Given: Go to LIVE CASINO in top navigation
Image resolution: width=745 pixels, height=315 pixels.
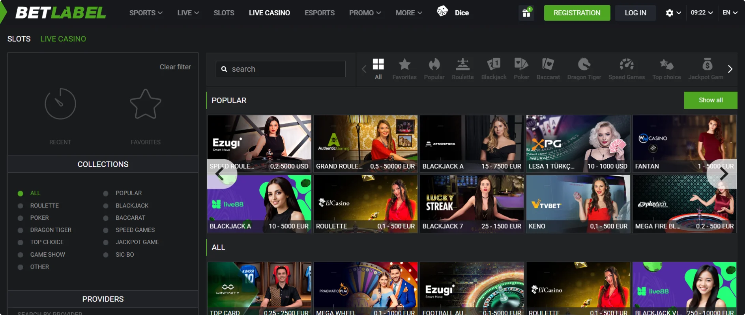Looking at the screenshot, I should (x=270, y=13).
